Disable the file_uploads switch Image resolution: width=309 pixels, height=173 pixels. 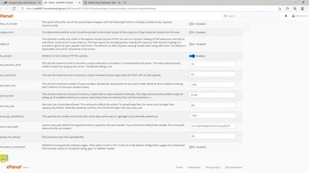click(192, 56)
